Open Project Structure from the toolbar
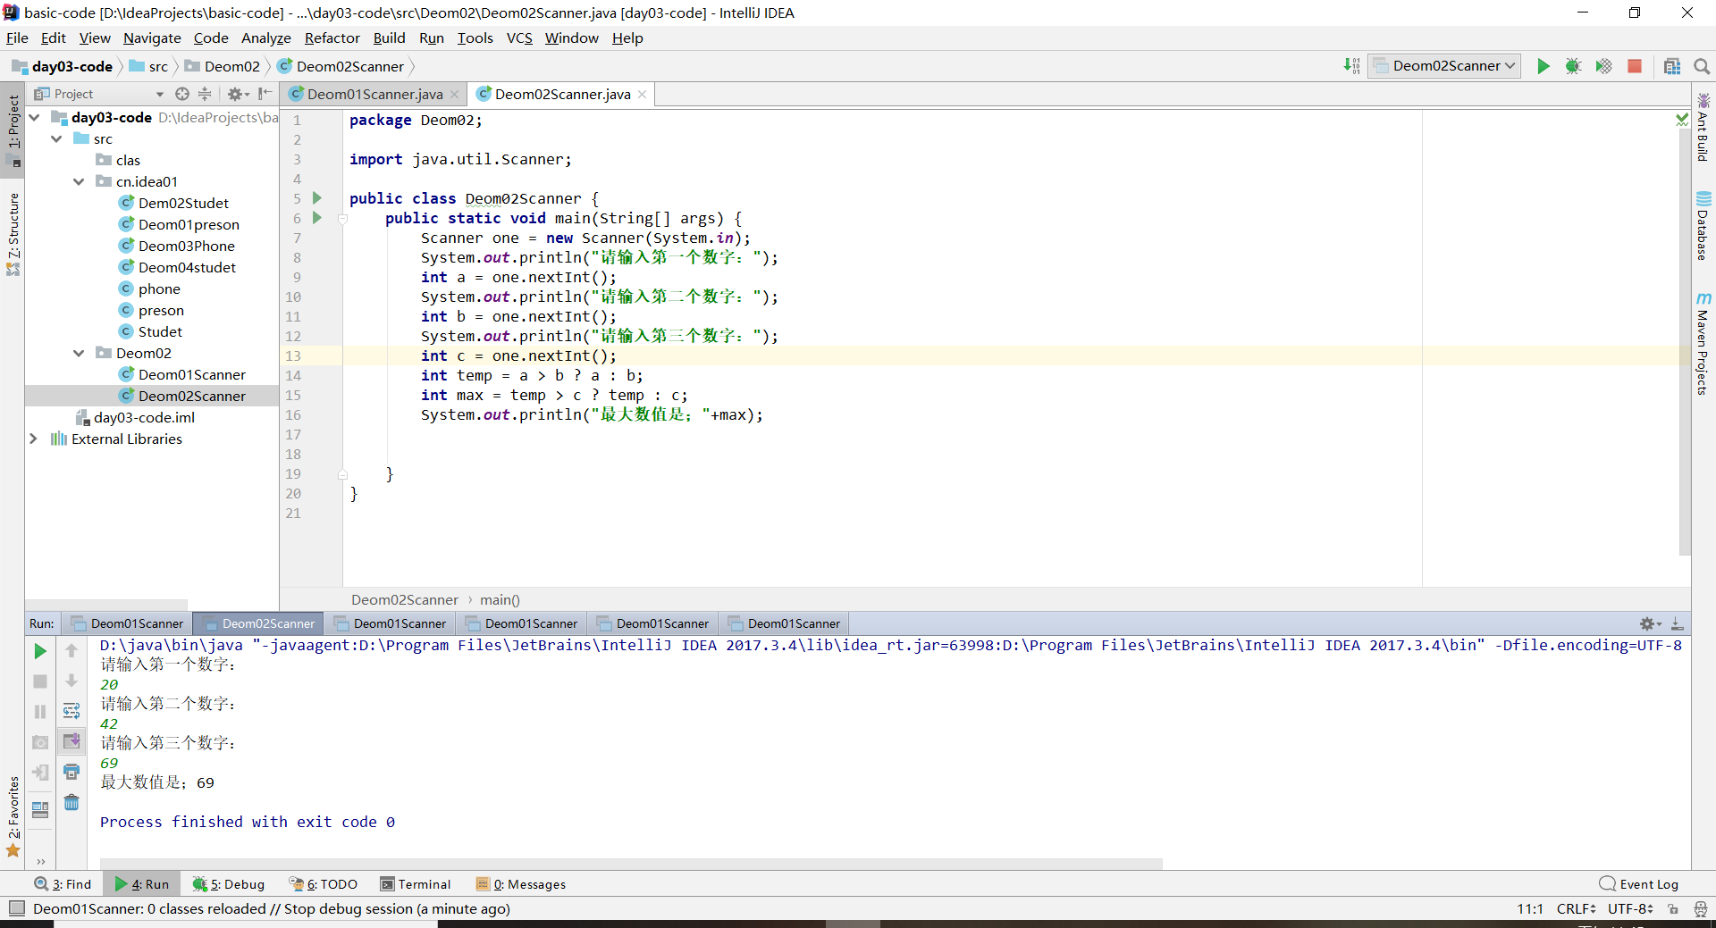Viewport: 1716px width, 928px height. [x=1671, y=66]
